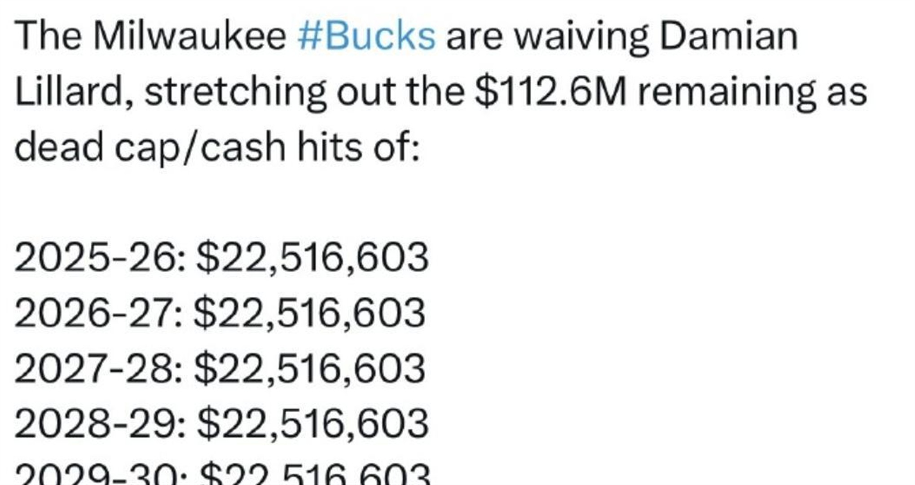Click the name Damian in first line
Viewport: 915px width, 485px height.
tap(729, 36)
